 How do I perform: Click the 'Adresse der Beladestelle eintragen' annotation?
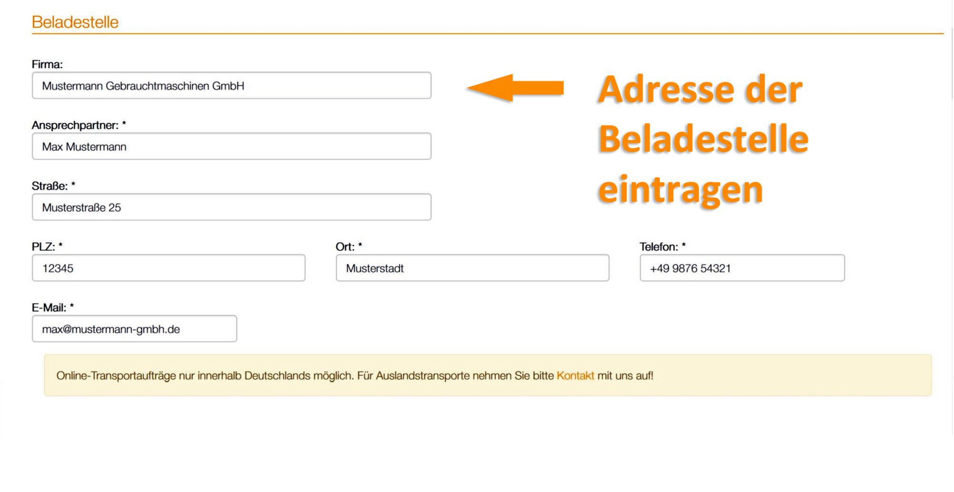[702, 139]
